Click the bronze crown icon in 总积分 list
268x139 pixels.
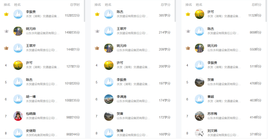pyautogui.click(x=188, y=48)
